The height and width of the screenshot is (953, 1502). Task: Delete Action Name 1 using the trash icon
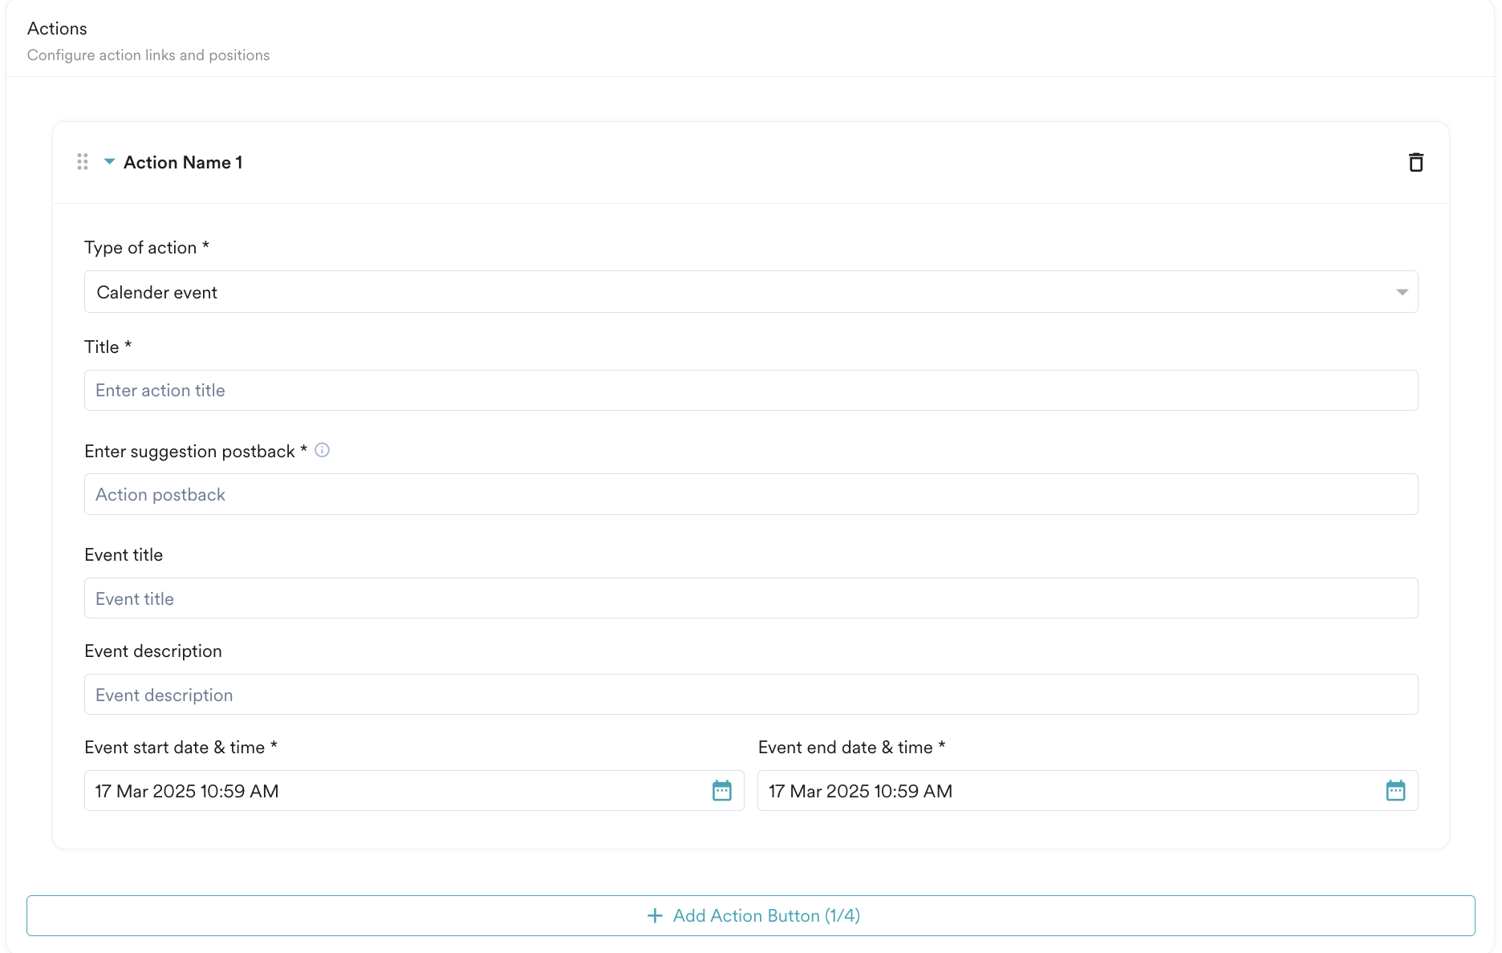pyautogui.click(x=1415, y=163)
